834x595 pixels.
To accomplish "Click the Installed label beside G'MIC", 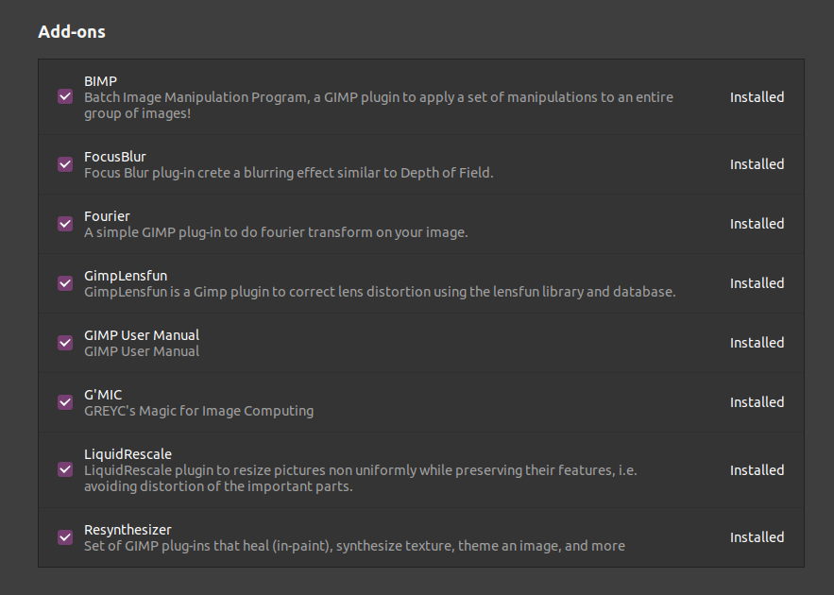I will click(757, 402).
